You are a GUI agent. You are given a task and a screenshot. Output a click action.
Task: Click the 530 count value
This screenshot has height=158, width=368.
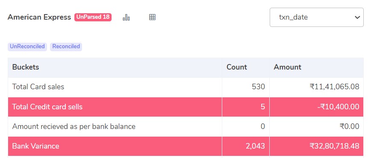259,87
